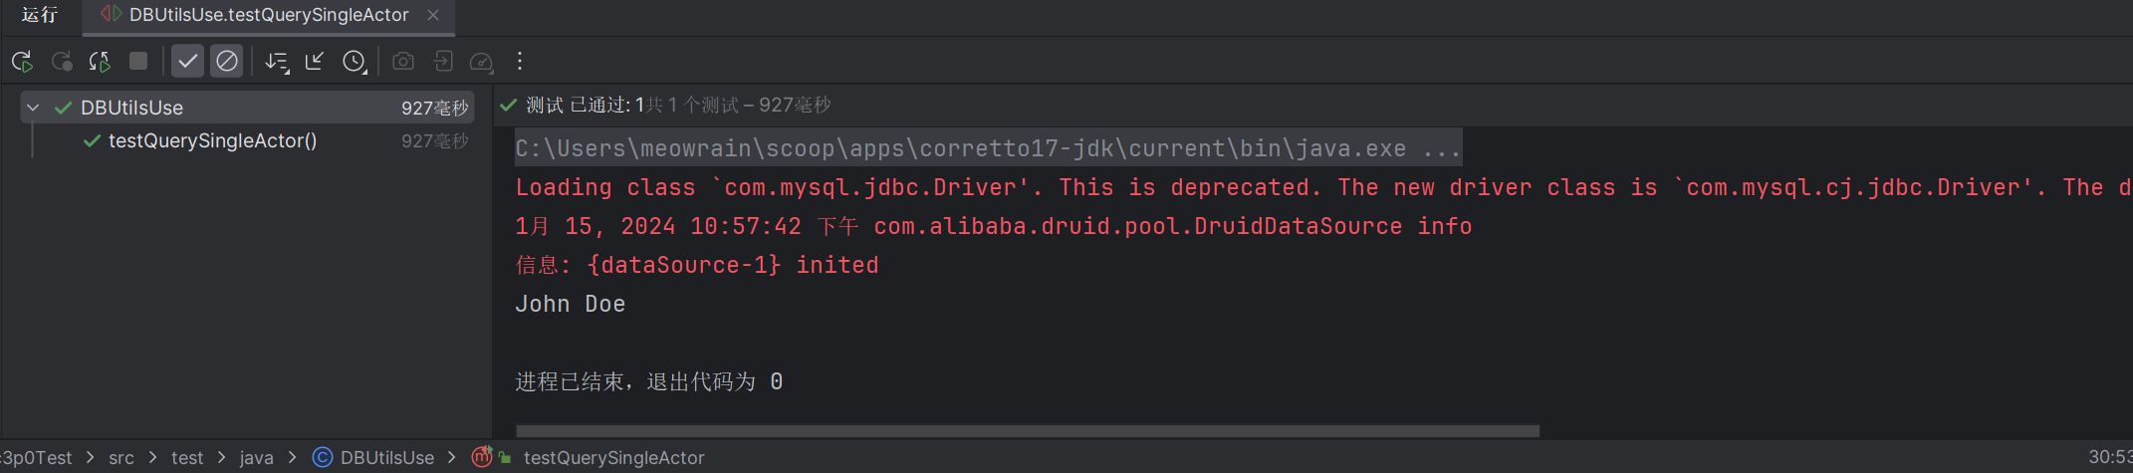Screen dimensions: 2133x473
Task: Click the profiler gauge icon
Action: (x=481, y=62)
